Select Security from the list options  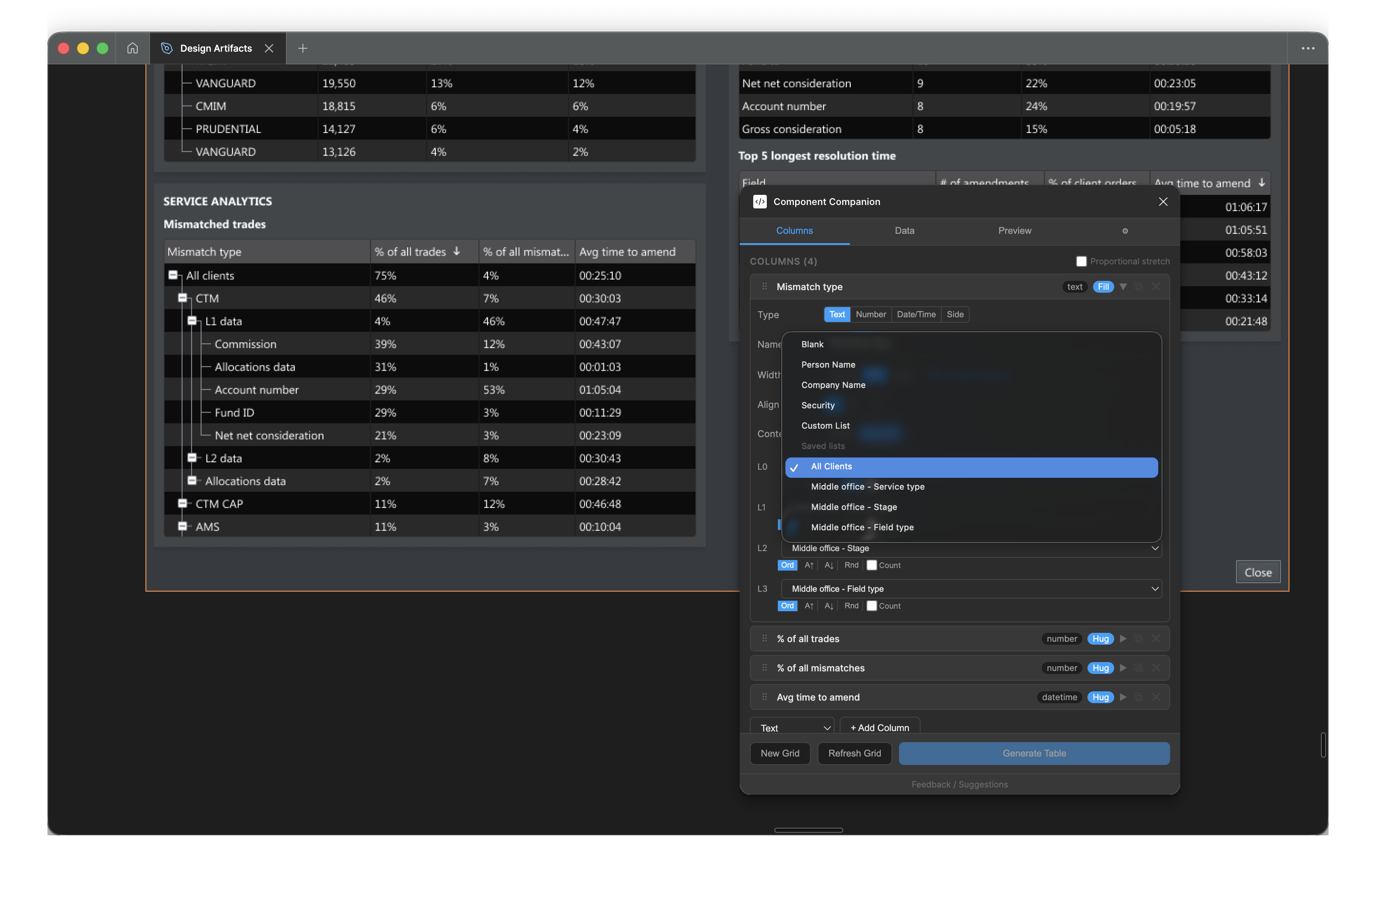[x=818, y=405]
